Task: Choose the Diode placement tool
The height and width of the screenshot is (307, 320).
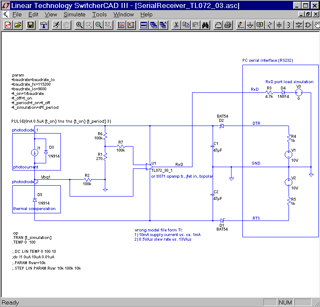Action: [x=299, y=25]
